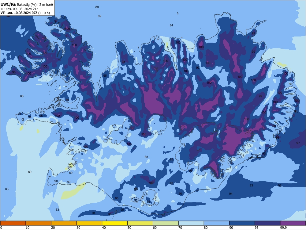Screen dimensions: 306x230
Task: Click the title line 'Rakastig (%) í 2 m hæð'
Action: (x=35, y=5)
